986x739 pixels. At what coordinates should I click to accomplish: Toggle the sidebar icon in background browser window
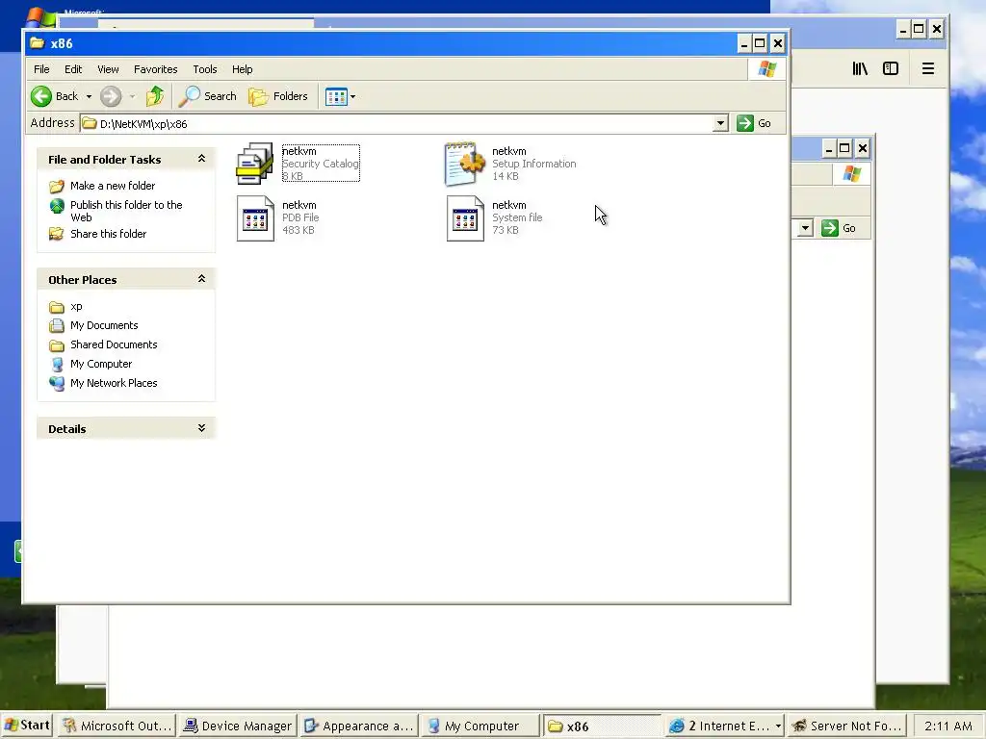click(891, 68)
